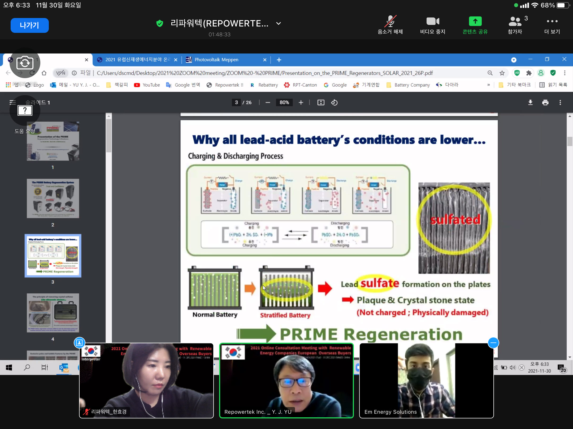Rotate the PDF with the rotate icon

click(x=334, y=102)
